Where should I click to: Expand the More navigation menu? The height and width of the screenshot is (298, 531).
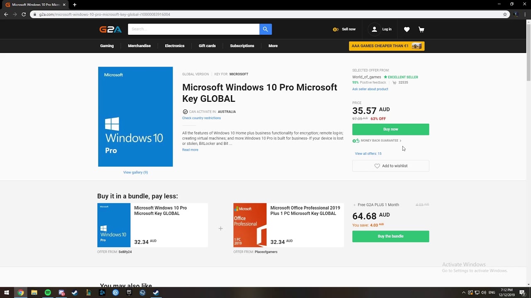coord(273,46)
